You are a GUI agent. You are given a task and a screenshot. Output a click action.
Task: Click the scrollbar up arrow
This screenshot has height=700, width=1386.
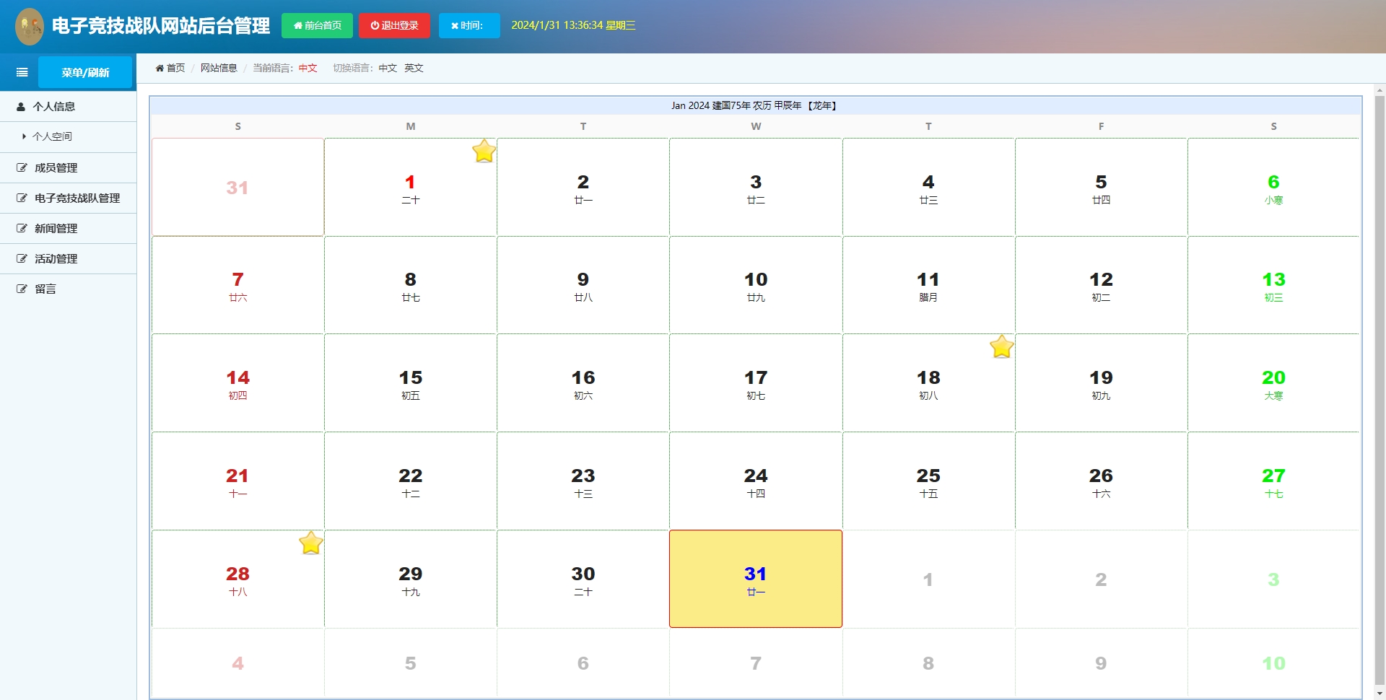1380,90
